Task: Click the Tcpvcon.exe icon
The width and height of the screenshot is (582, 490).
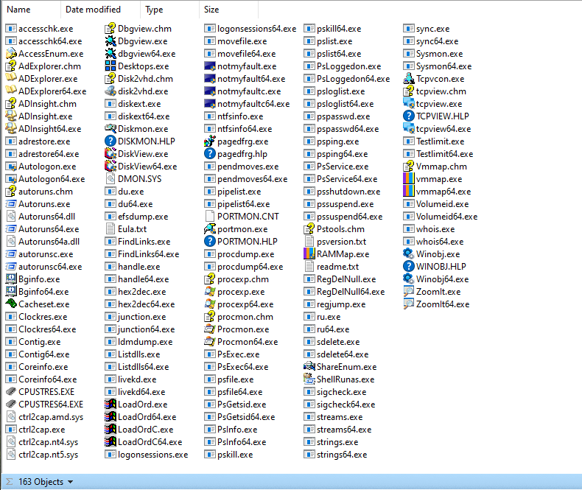Action: pyautogui.click(x=409, y=79)
